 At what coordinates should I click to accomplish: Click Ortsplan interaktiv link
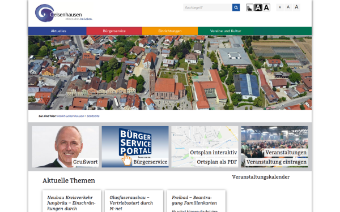(x=214, y=153)
